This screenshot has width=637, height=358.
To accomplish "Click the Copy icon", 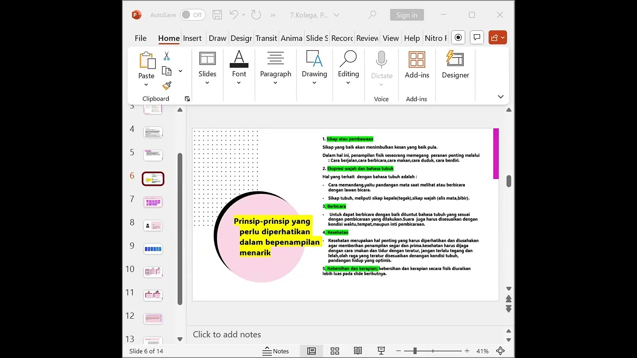I will coord(167,71).
